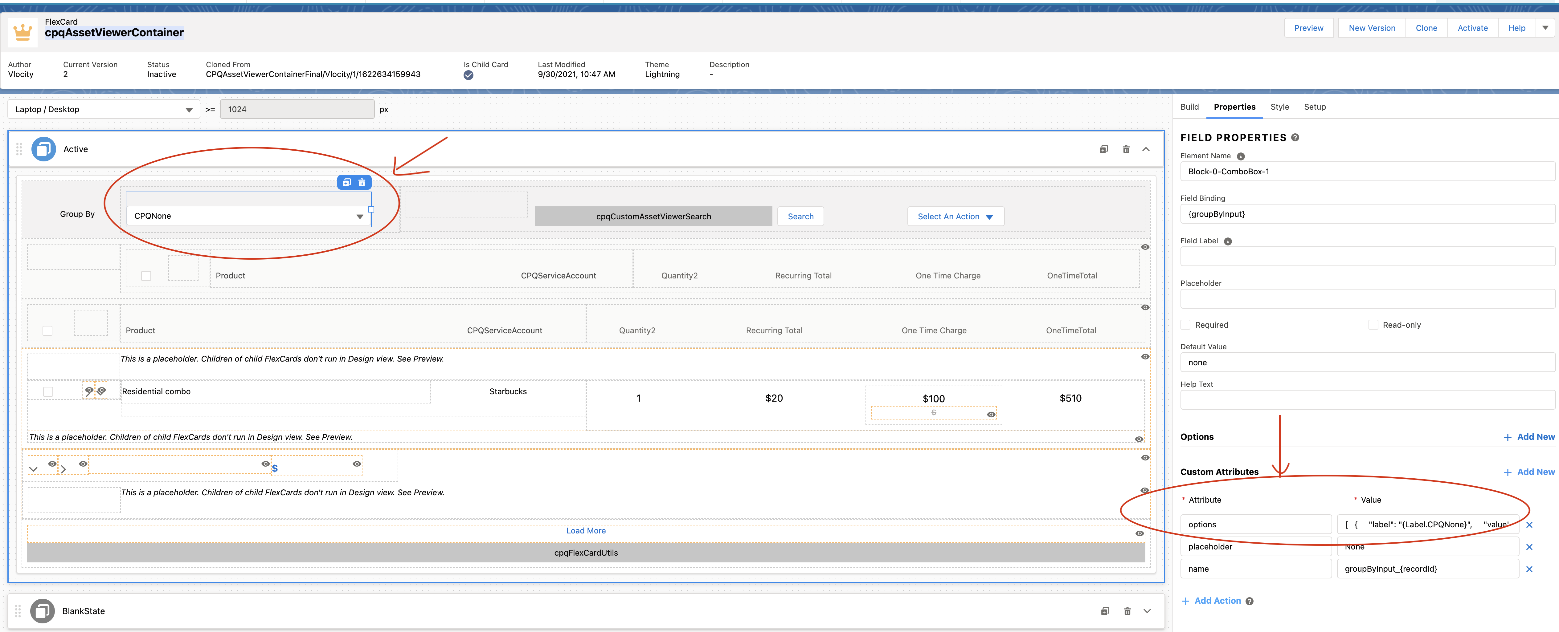Select the cpqFlexCardUtils element bar
Screen dimensions: 1559x632
click(586, 553)
